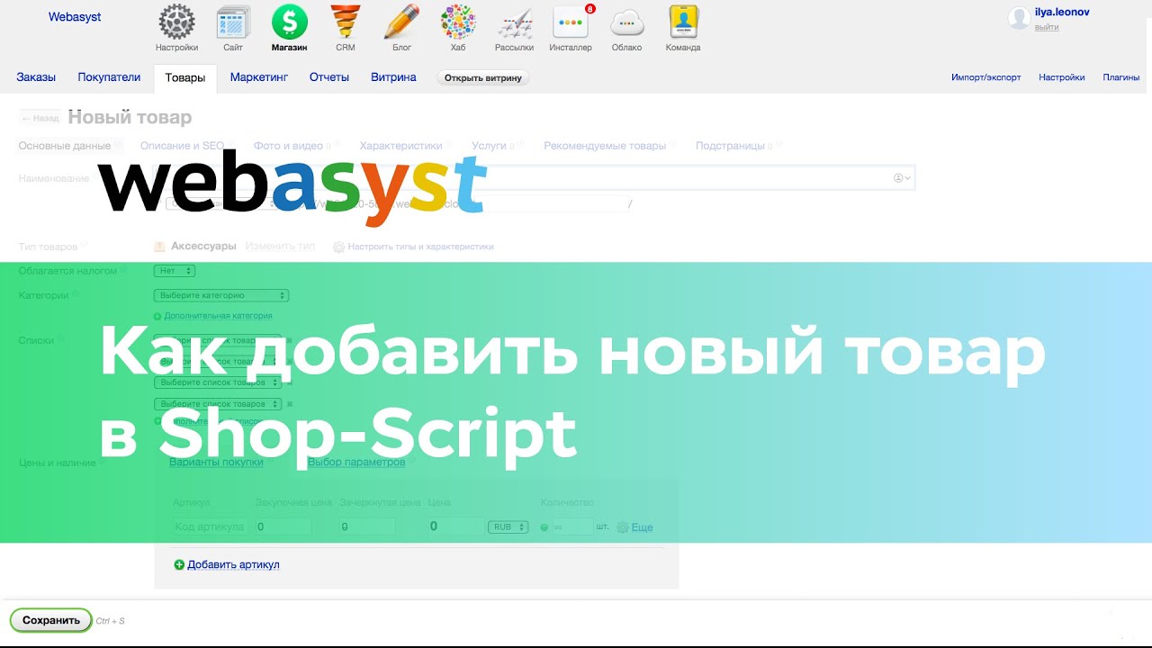Image resolution: width=1152 pixels, height=648 pixels.
Task: Focus the Закупочная цена input
Action: click(283, 527)
